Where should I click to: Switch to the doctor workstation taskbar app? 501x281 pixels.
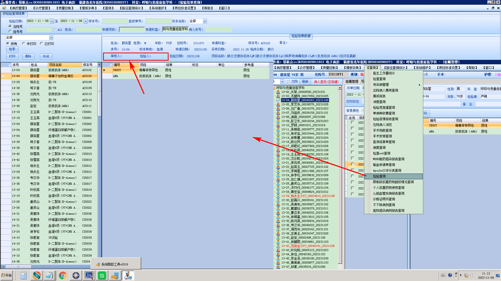point(128,275)
